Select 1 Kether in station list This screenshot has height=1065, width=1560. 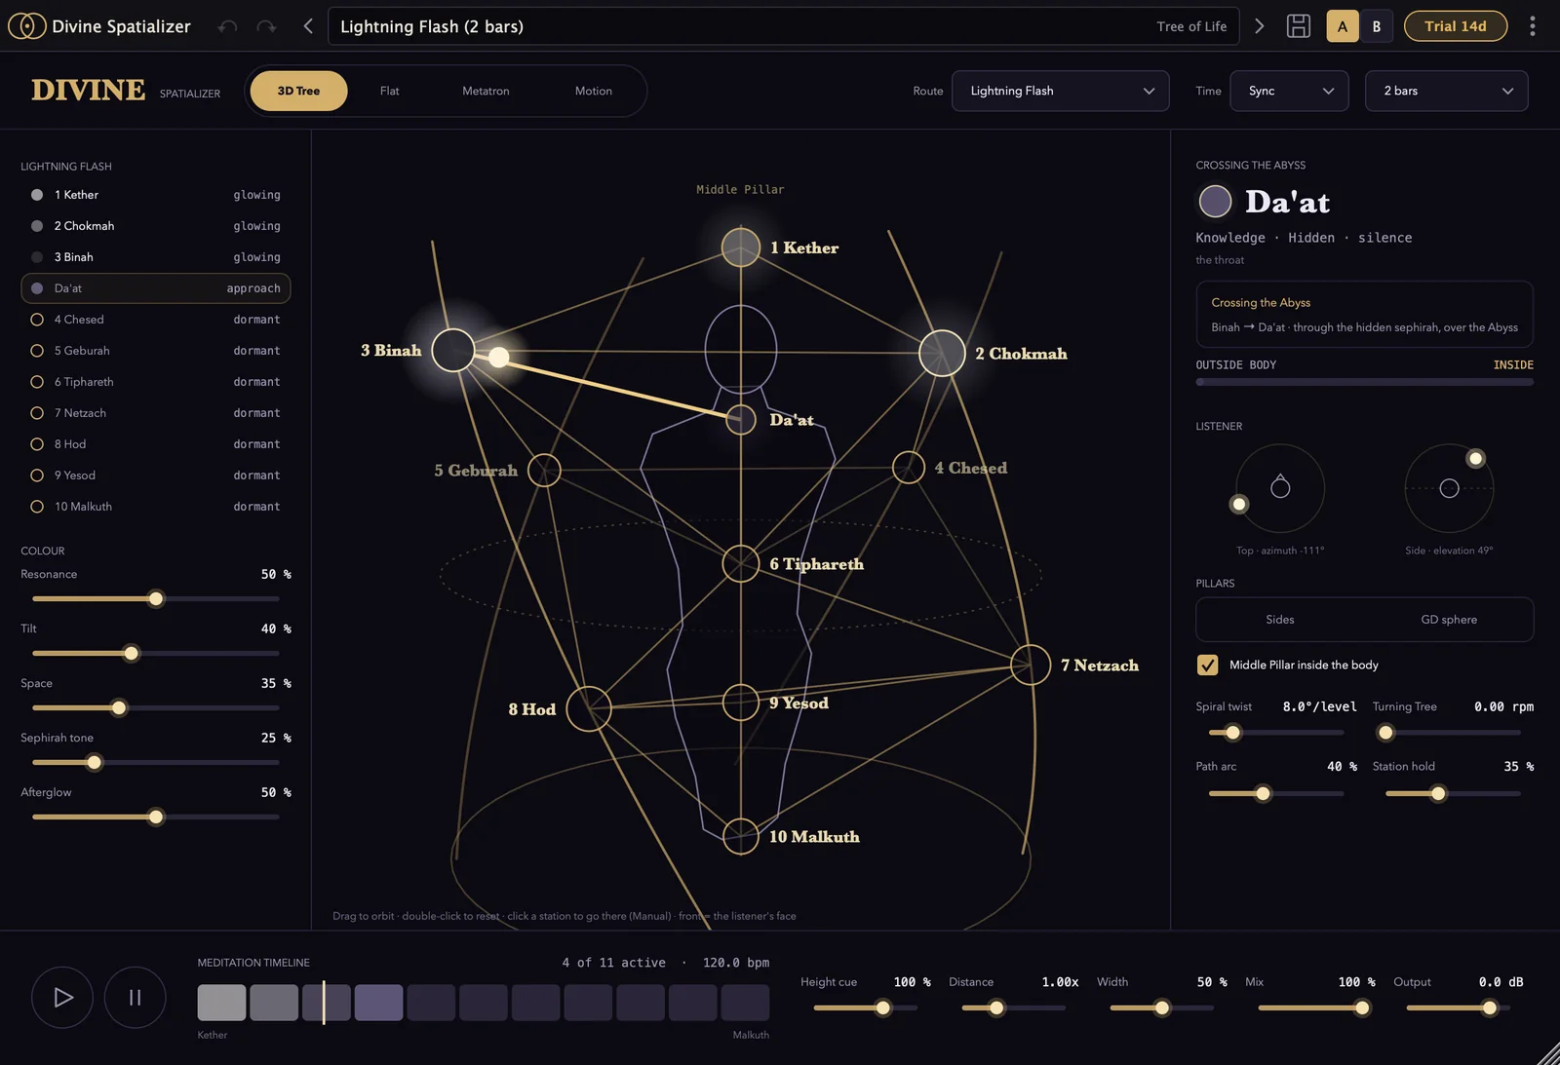point(156,195)
